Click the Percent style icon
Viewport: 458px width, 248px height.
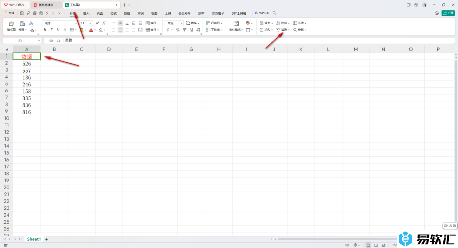click(178, 30)
